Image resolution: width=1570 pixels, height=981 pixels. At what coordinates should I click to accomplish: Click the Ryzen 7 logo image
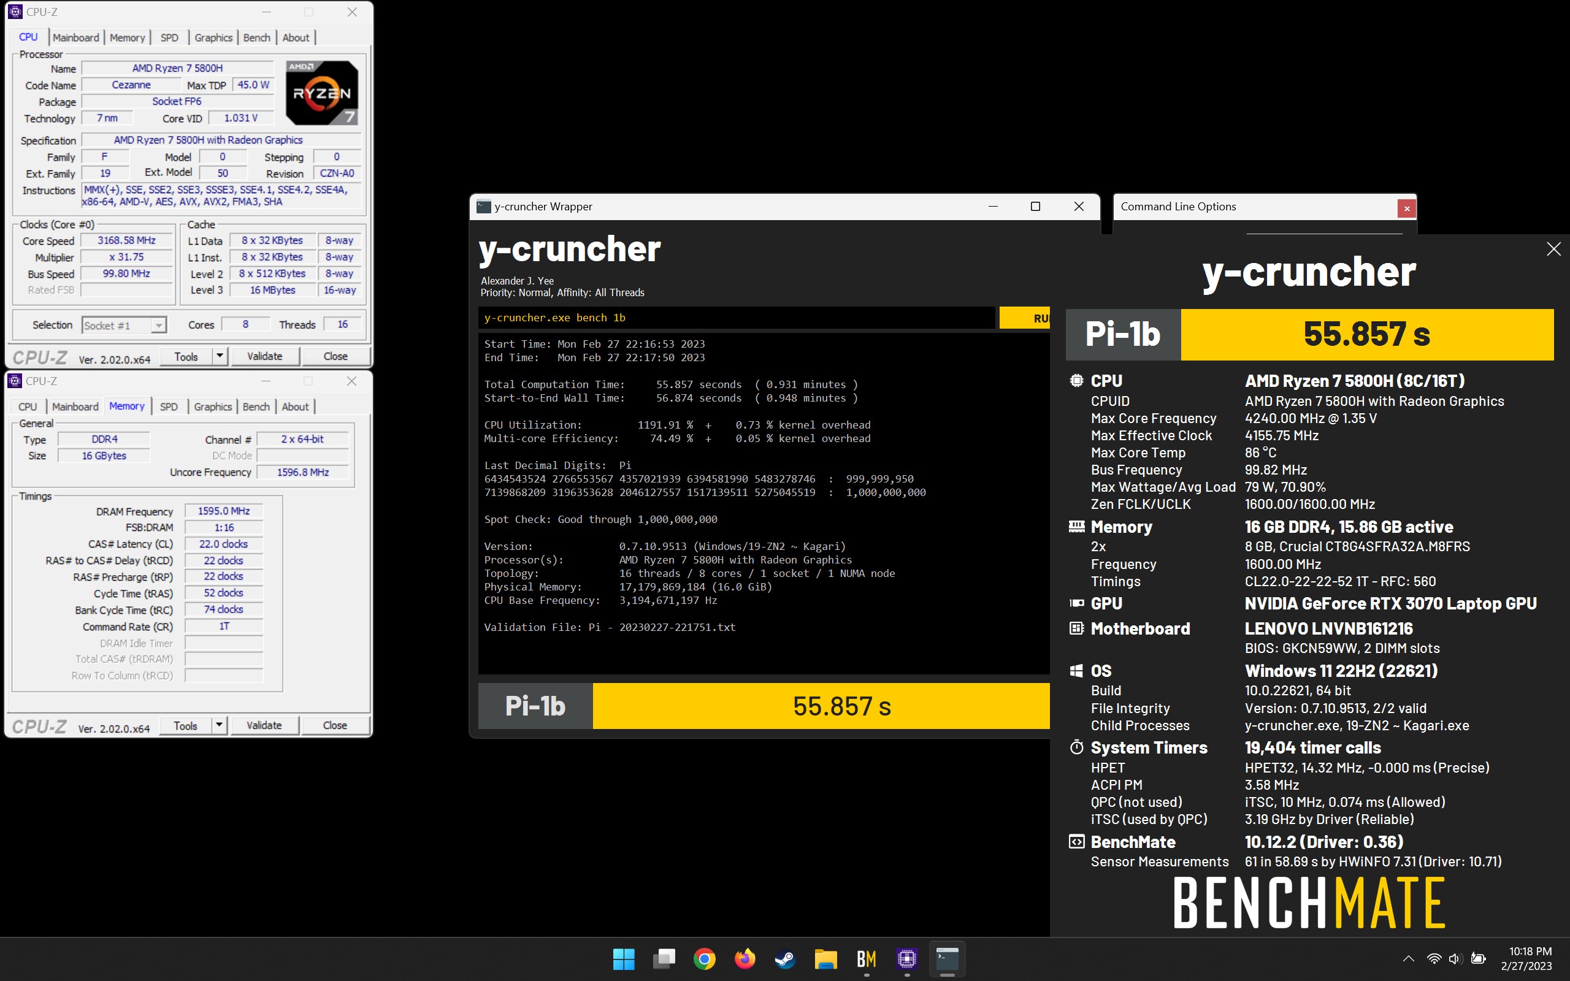point(322,93)
